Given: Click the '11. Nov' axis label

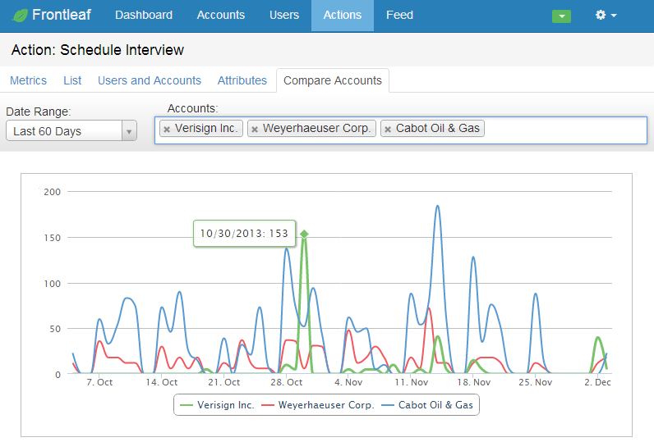Looking at the screenshot, I should [412, 382].
